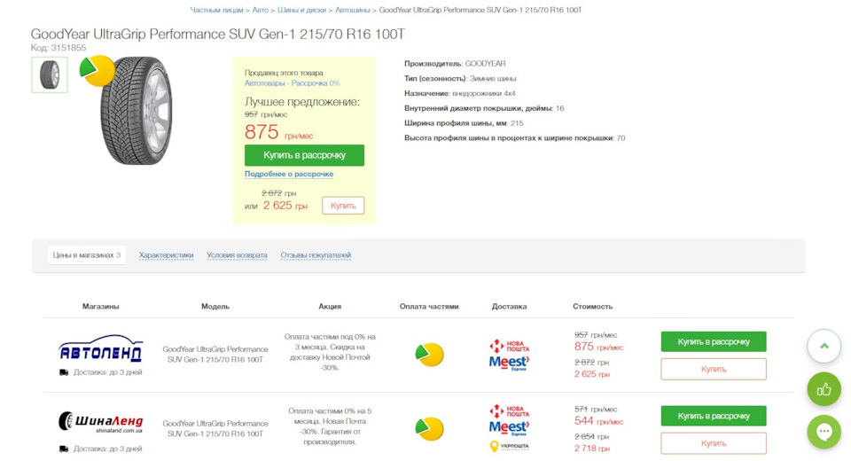Go to the Авто breadcrumb
Screen dimensions: 851x461
pyautogui.click(x=260, y=10)
